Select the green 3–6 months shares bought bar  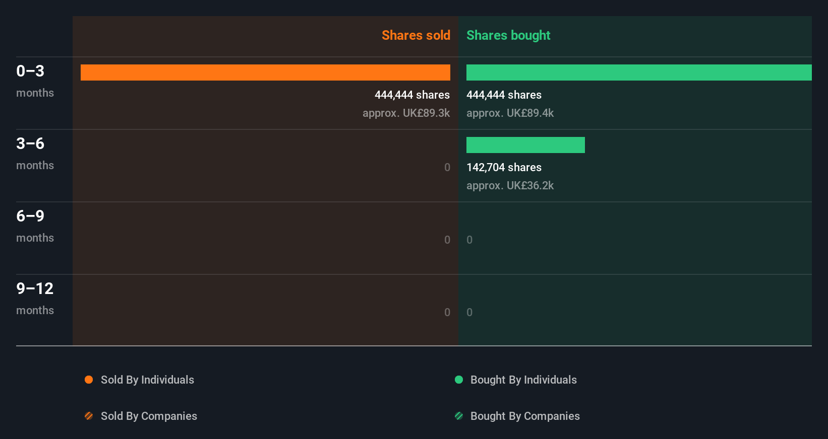click(525, 145)
